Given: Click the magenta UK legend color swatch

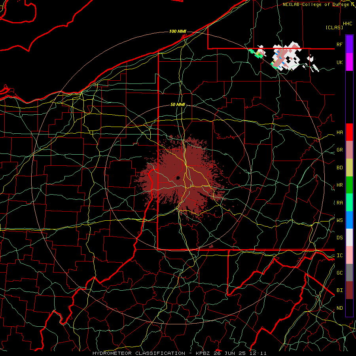Looking at the screenshot, I should tap(349, 62).
